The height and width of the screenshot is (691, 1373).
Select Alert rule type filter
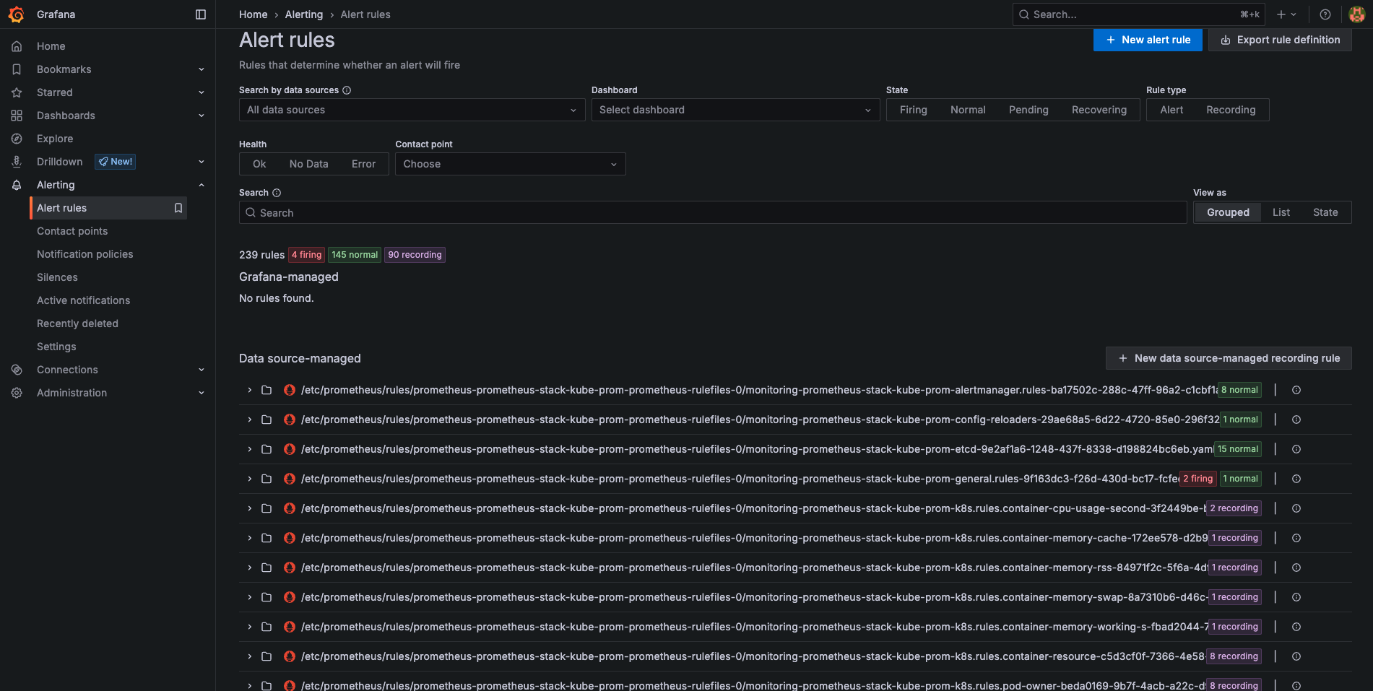pos(1171,110)
